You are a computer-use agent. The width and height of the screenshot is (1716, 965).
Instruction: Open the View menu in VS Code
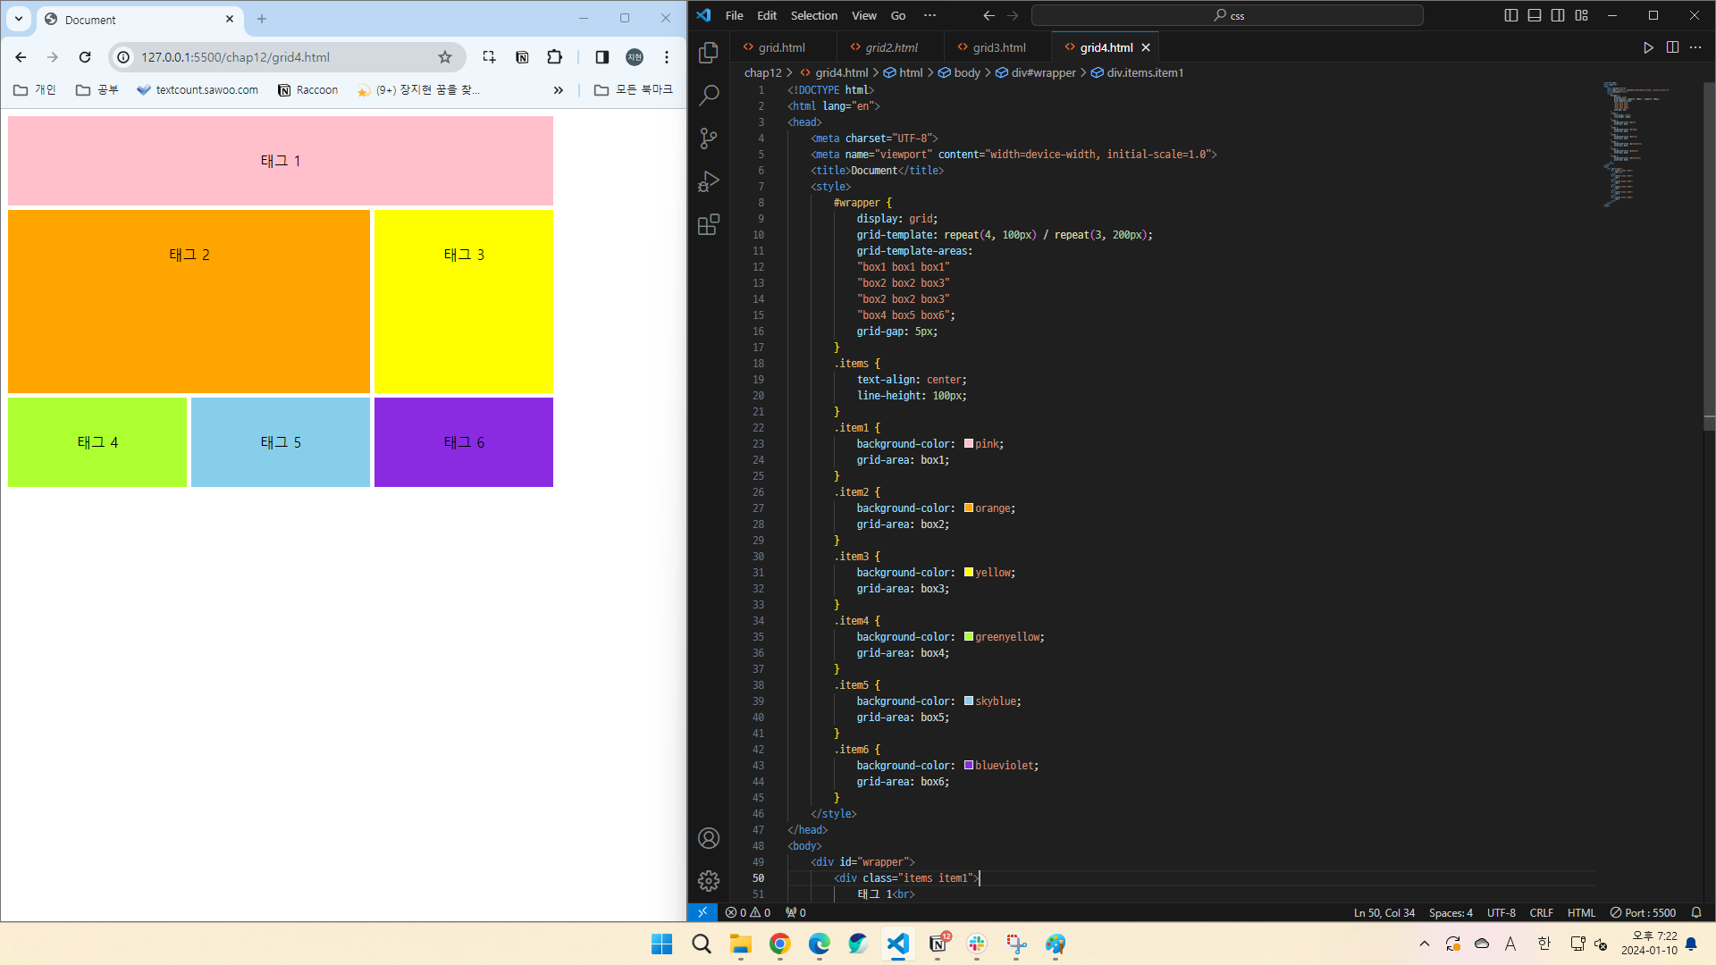point(864,15)
